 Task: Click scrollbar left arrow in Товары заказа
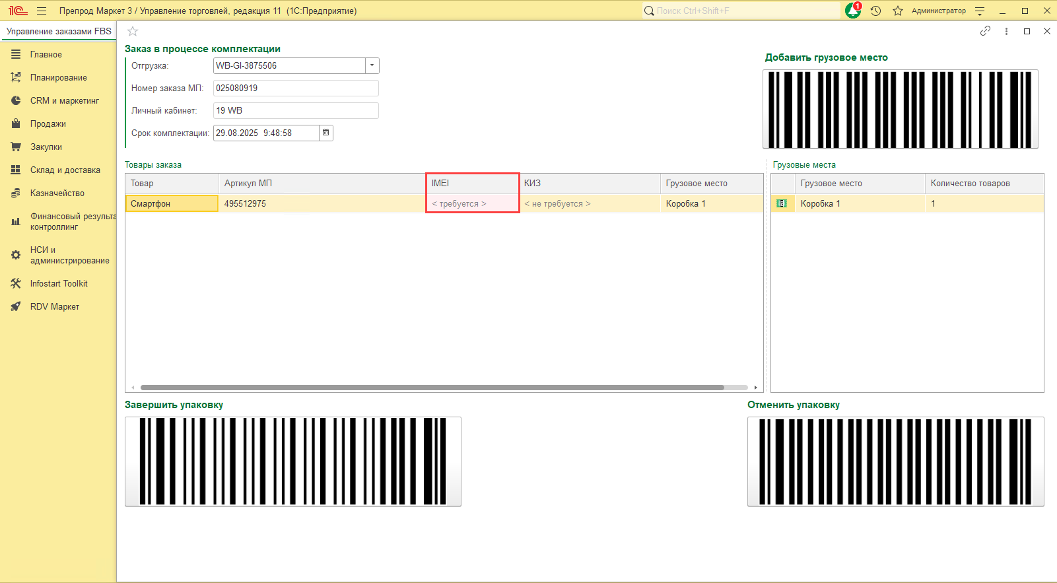pyautogui.click(x=133, y=388)
